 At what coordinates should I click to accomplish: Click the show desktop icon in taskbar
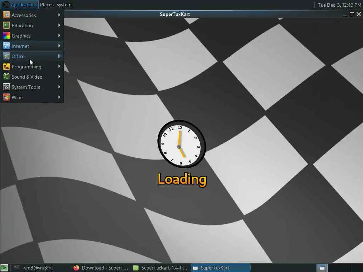pyautogui.click(x=4, y=268)
